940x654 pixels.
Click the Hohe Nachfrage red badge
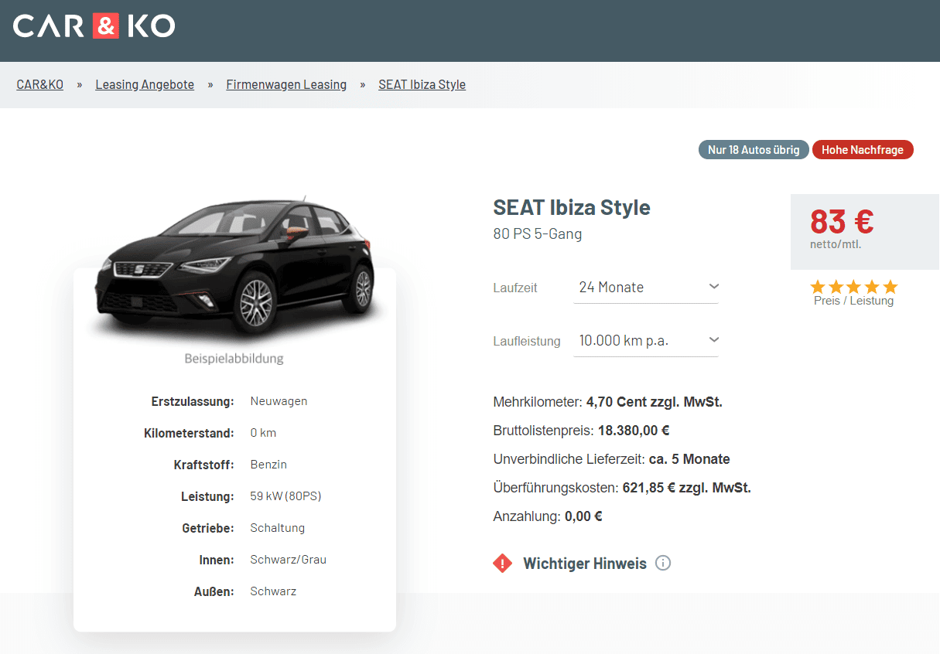pos(862,150)
